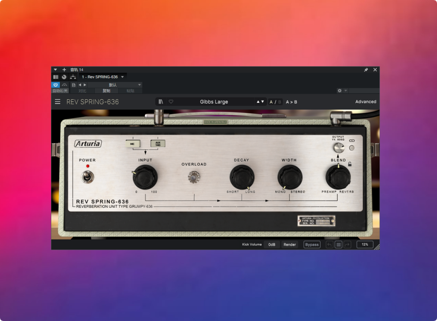Switch to the A settings slot
Image resolution: width=437 pixels, height=321 pixels.
click(x=271, y=102)
